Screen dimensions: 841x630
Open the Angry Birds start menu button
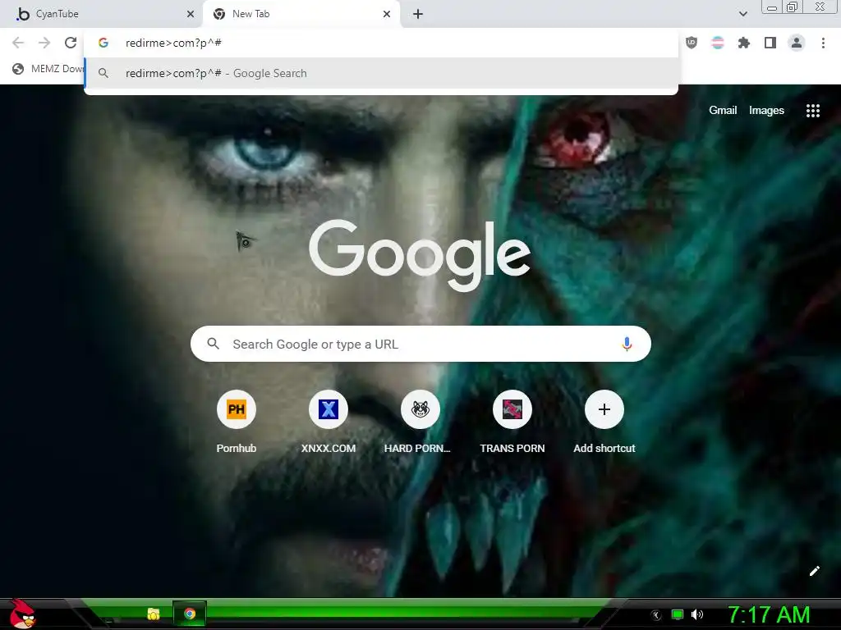tap(22, 614)
